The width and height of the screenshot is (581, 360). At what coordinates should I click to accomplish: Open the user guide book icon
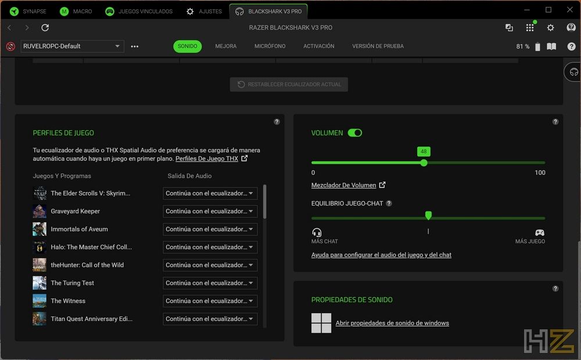(x=551, y=46)
